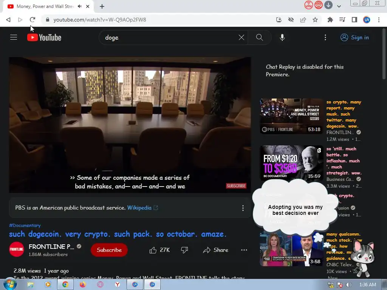Toggle the browser side panel
387x290 pixels.
pyautogui.click(x=354, y=20)
